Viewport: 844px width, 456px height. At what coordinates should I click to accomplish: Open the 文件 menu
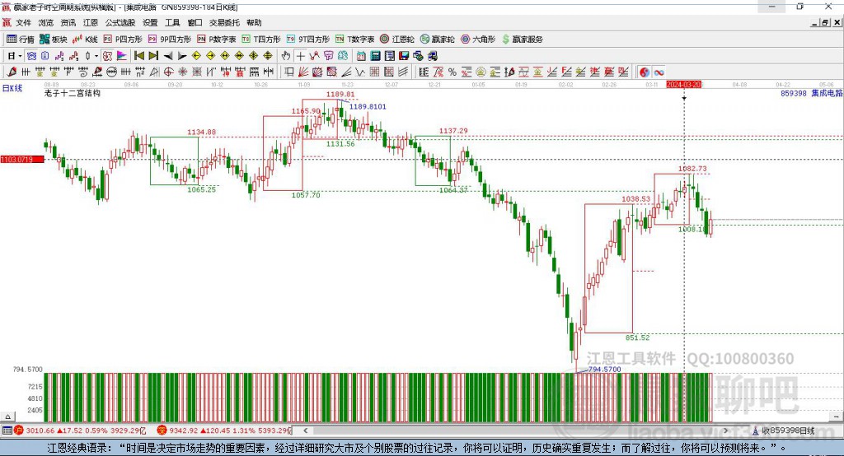pos(23,22)
